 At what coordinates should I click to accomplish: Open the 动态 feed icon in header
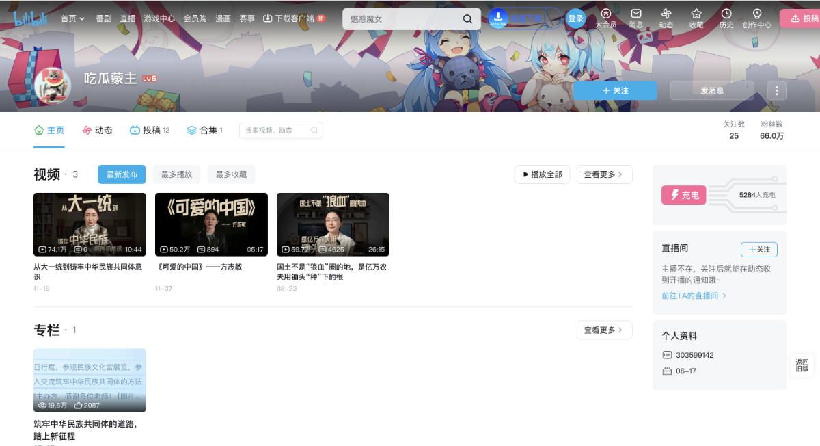[x=666, y=14]
